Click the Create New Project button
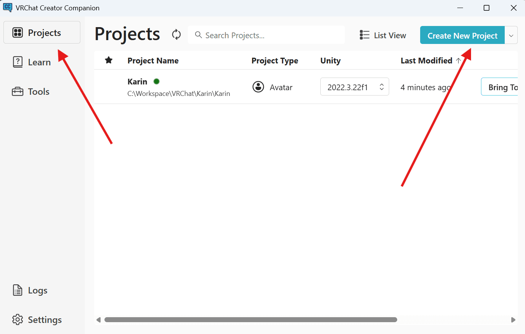 tap(462, 35)
